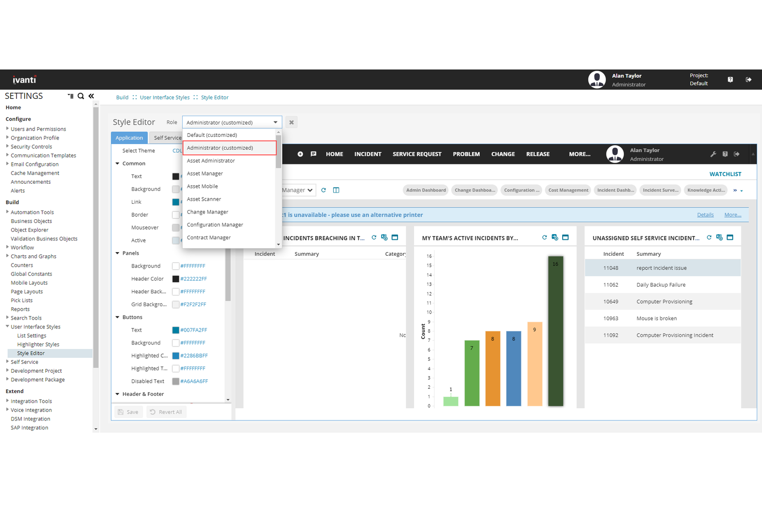Expand the Users and Permissions tree item

8,129
